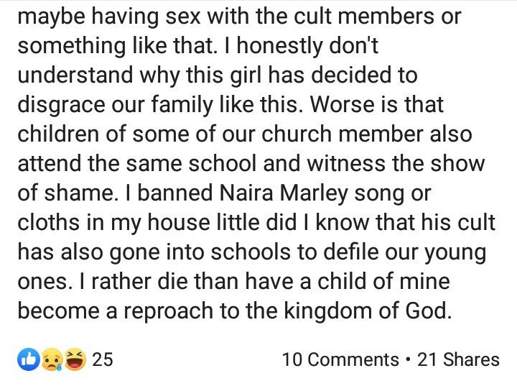Click the word "honestly" in second line
This screenshot has width=517, height=386.
pyautogui.click(x=279, y=46)
